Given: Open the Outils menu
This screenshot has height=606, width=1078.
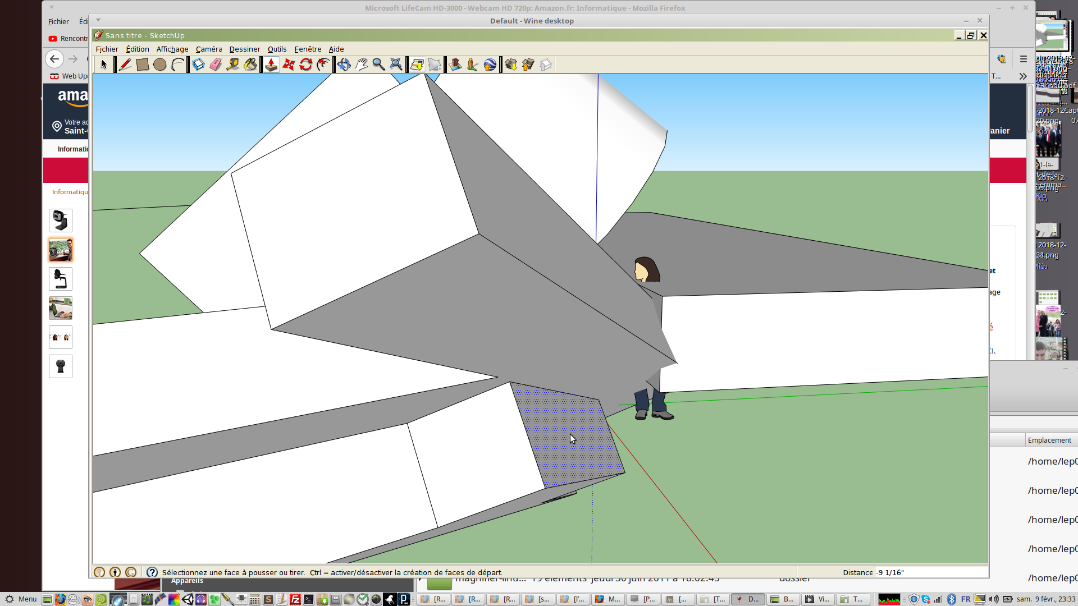Looking at the screenshot, I should [x=277, y=49].
